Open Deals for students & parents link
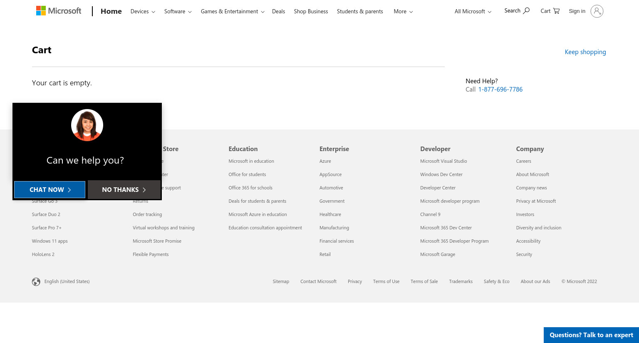Viewport: 639px width, 343px height. (257, 201)
